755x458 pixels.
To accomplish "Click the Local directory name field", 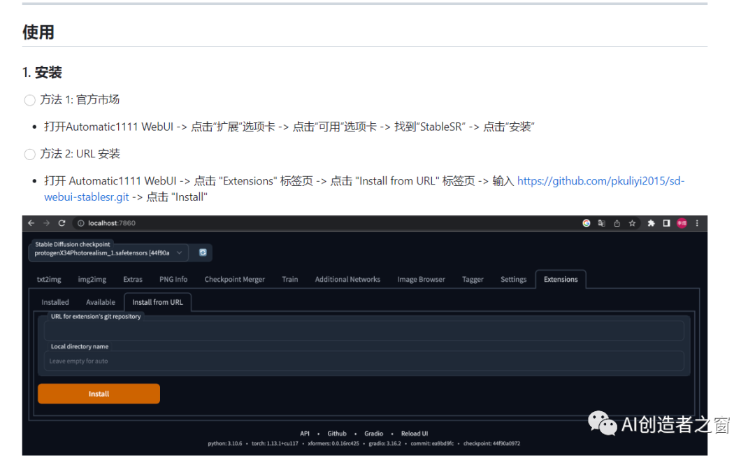I will pos(364,362).
